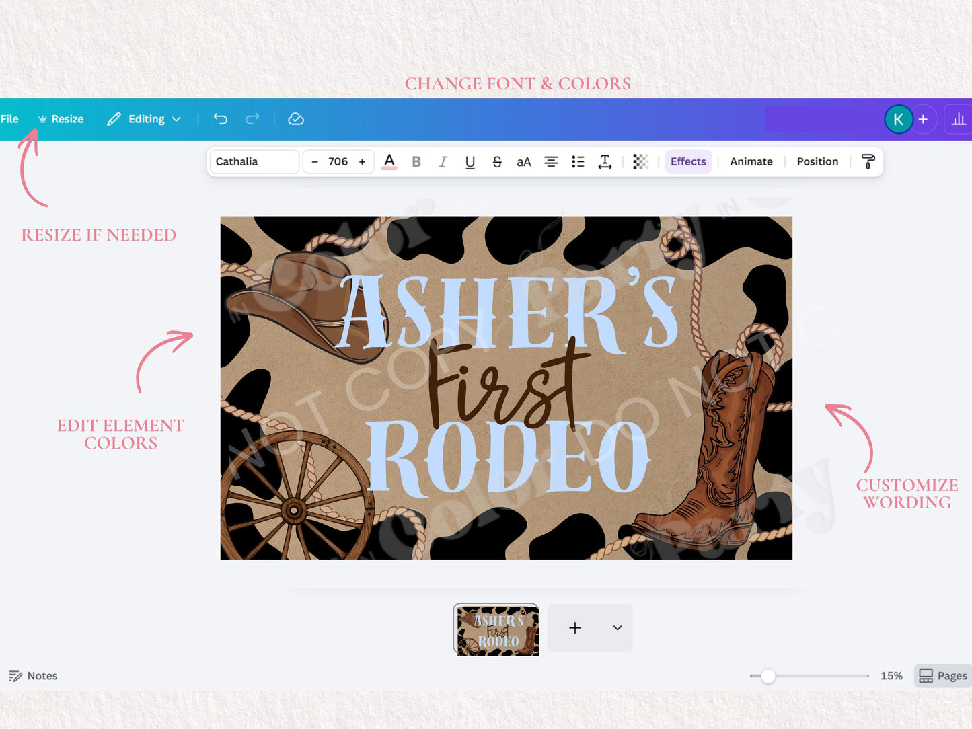Open the text color picker
This screenshot has width=972, height=729.
(389, 161)
